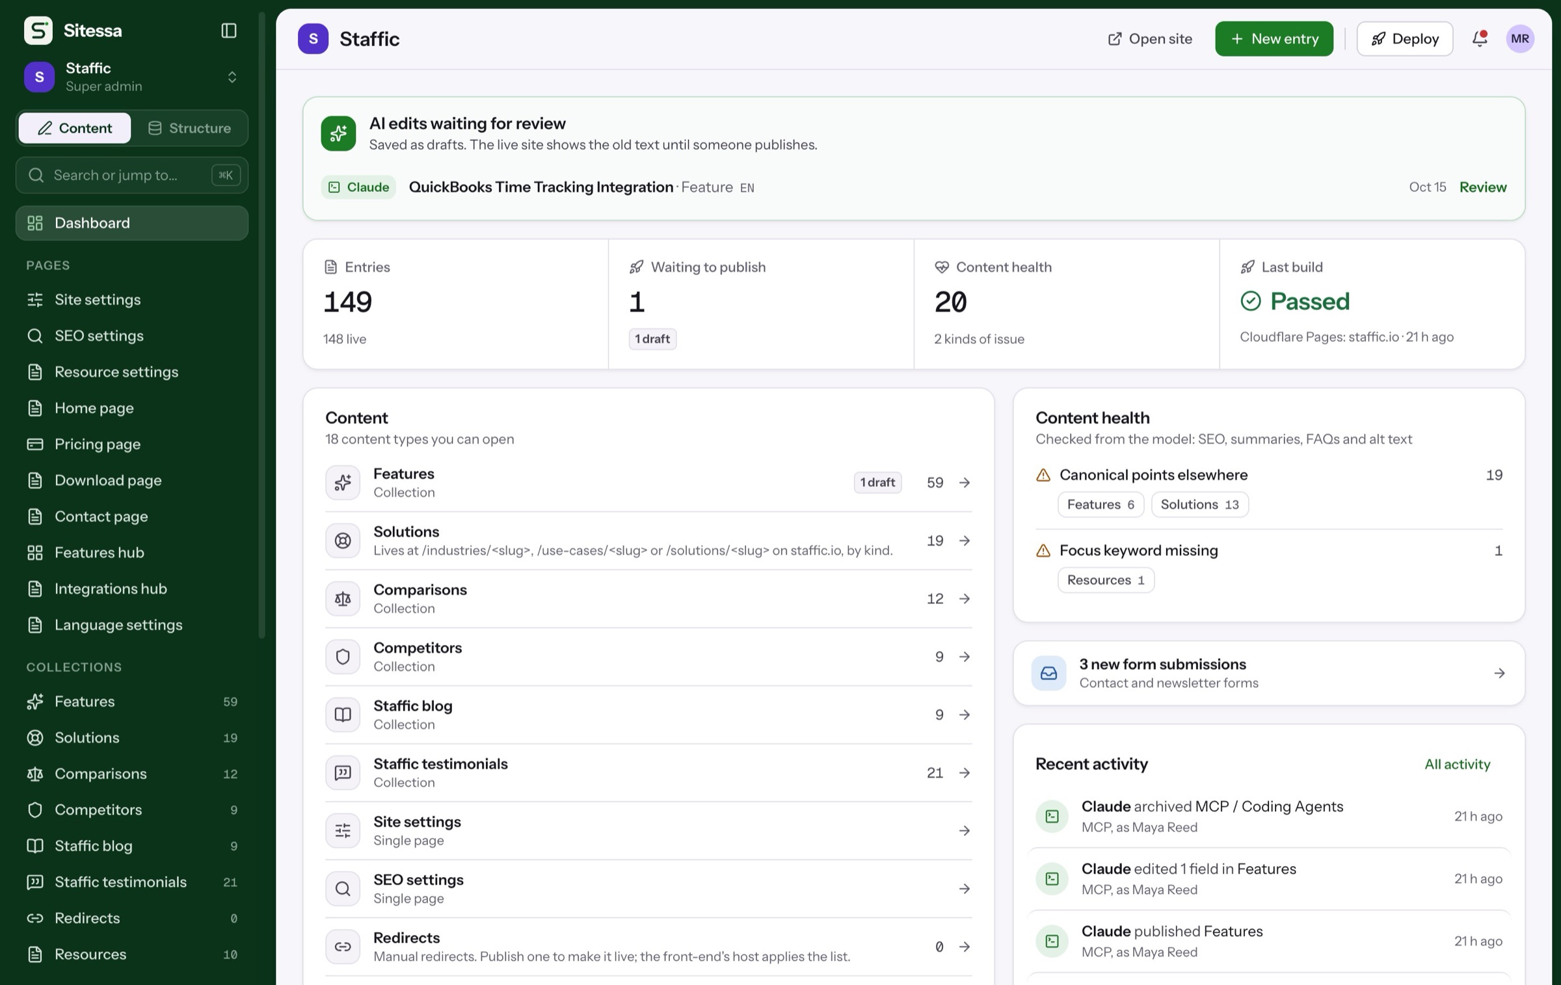Open Language settings in sidebar
Image resolution: width=1561 pixels, height=985 pixels.
[132, 625]
